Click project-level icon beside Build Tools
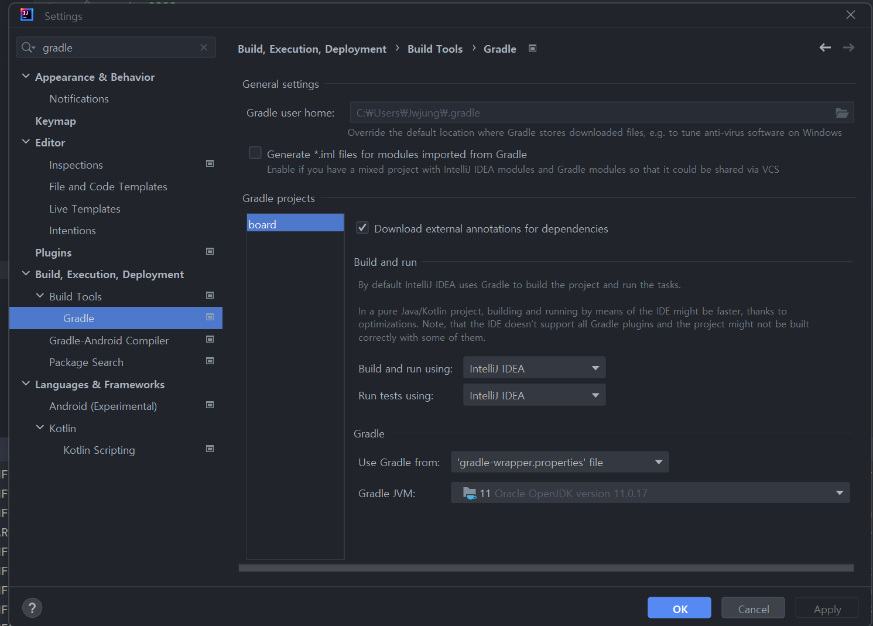This screenshot has height=626, width=873. [x=210, y=295]
